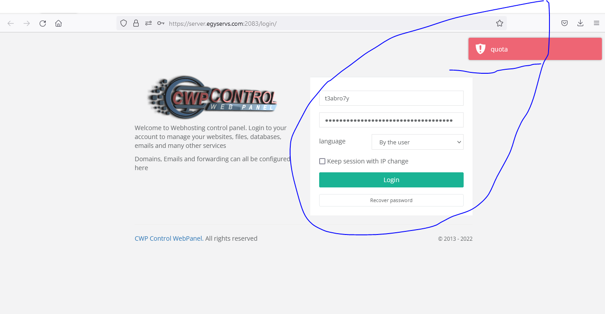Click the Recover password button
Screen dimensions: 605x314
(391, 200)
